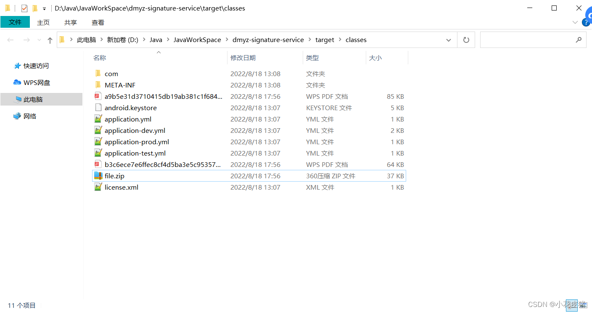Open the help question mark icon
This screenshot has height=312, width=592.
pyautogui.click(x=586, y=23)
